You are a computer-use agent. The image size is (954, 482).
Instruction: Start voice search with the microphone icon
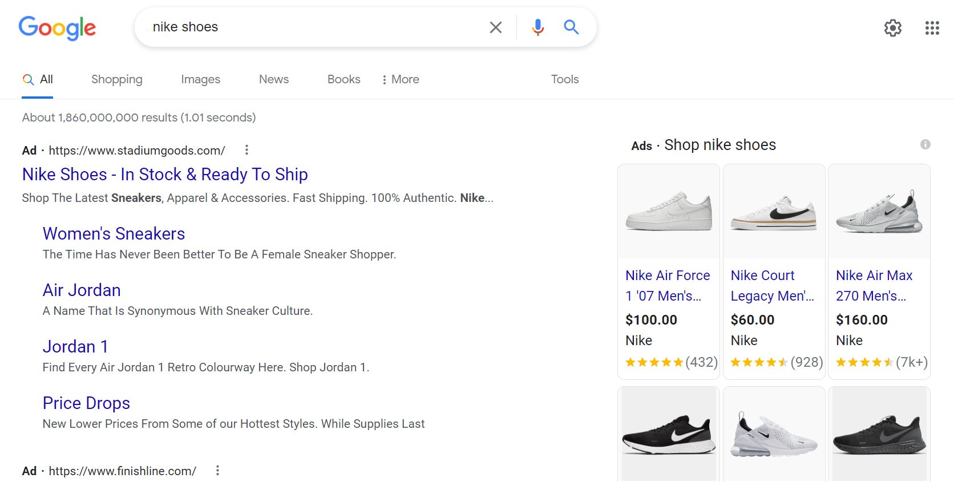coord(537,27)
